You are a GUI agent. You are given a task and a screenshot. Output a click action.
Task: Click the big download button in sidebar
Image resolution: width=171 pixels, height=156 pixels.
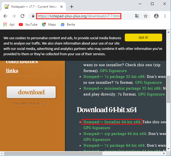pos(31,92)
